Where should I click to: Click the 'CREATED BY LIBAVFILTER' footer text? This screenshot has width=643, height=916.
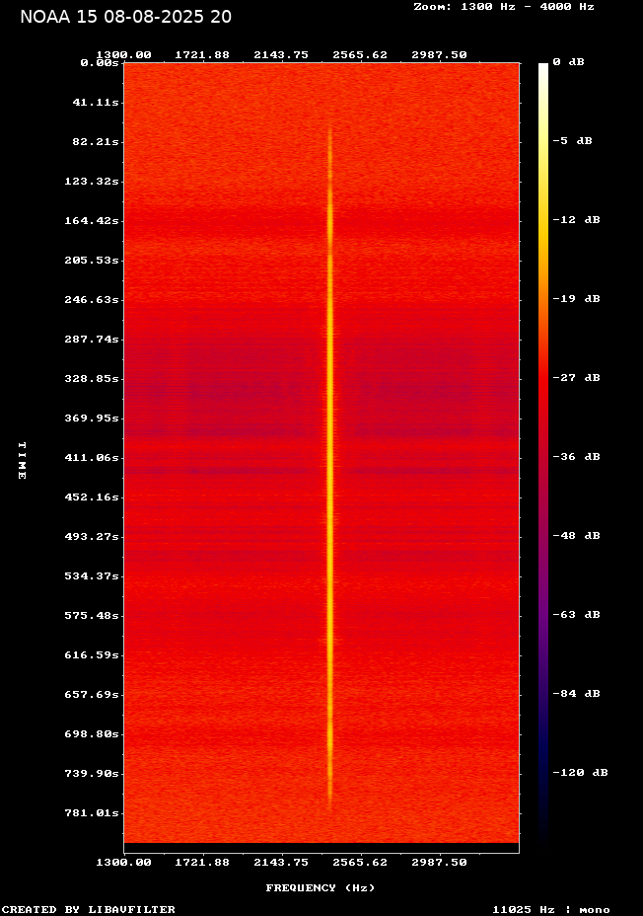89,909
